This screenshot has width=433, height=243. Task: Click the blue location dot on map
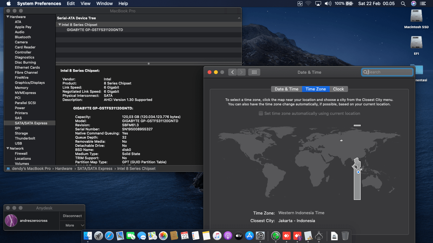coord(358,172)
